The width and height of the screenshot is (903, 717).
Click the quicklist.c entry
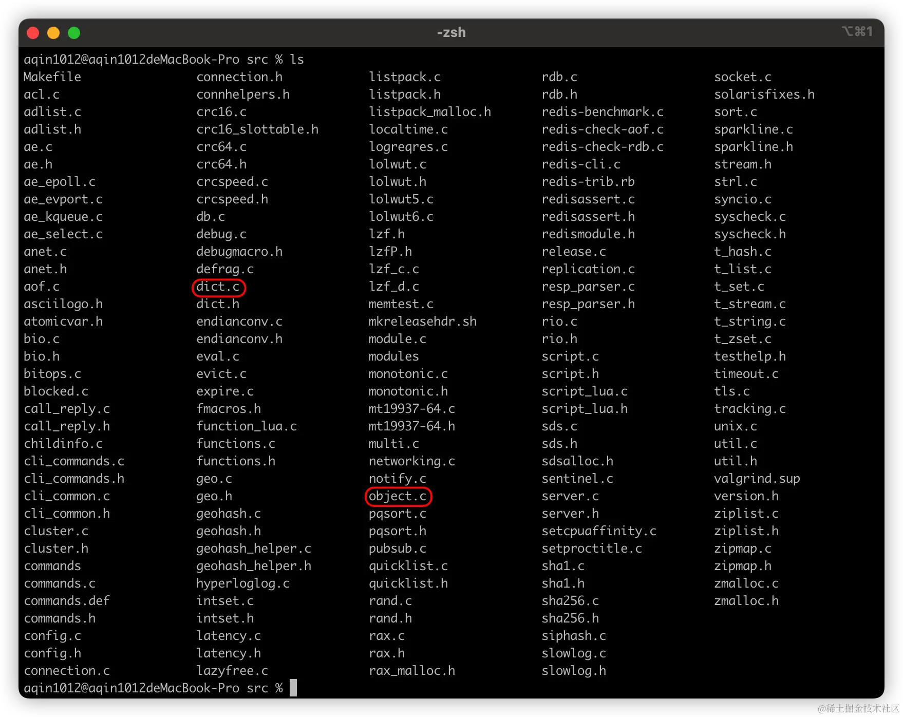coord(408,566)
